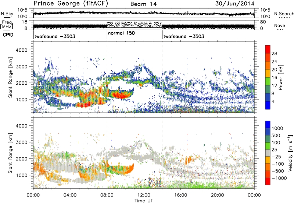Select the second 'twofsound -3503' label after 14:00

tap(184, 36)
